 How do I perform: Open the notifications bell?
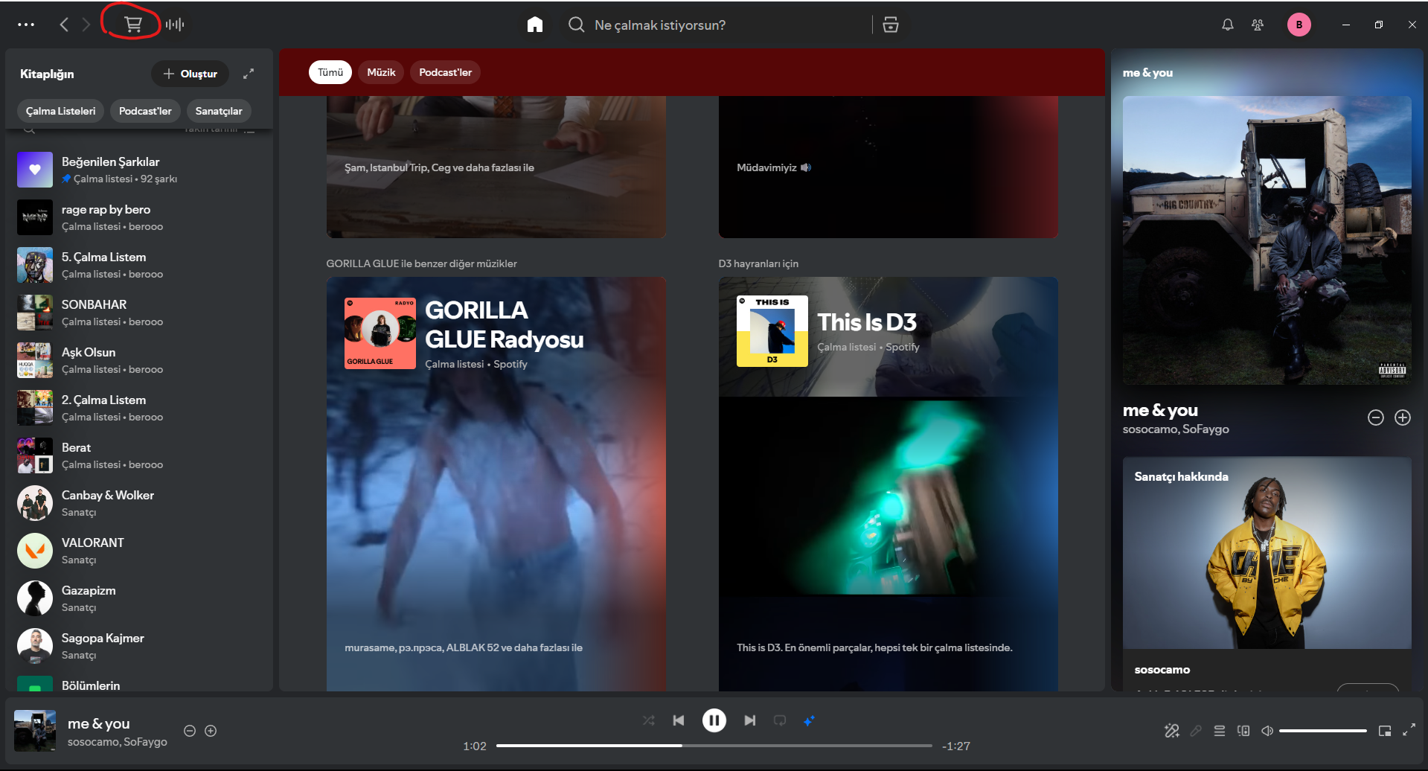click(x=1228, y=25)
